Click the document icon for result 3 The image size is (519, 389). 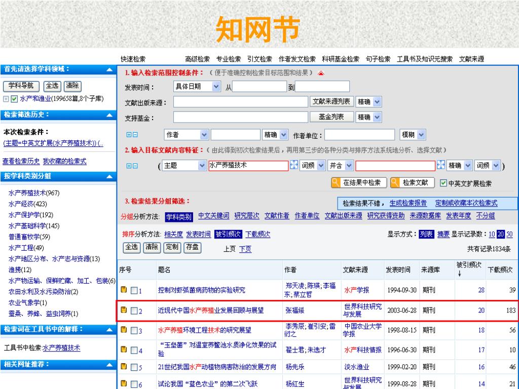point(124,330)
